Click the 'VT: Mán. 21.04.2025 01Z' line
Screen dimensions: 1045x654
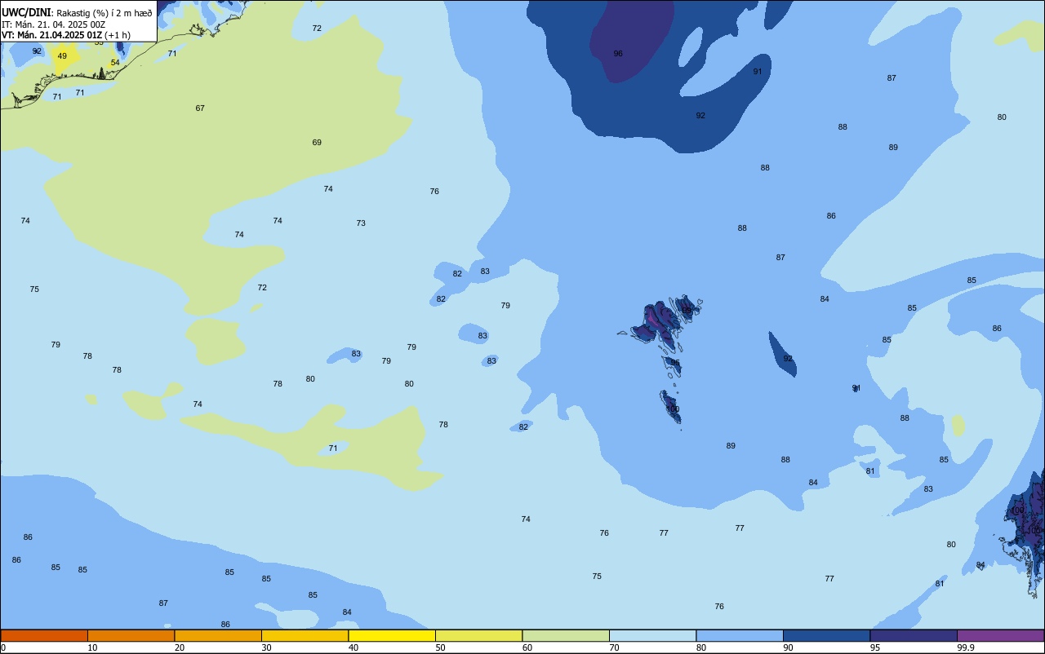coord(52,35)
